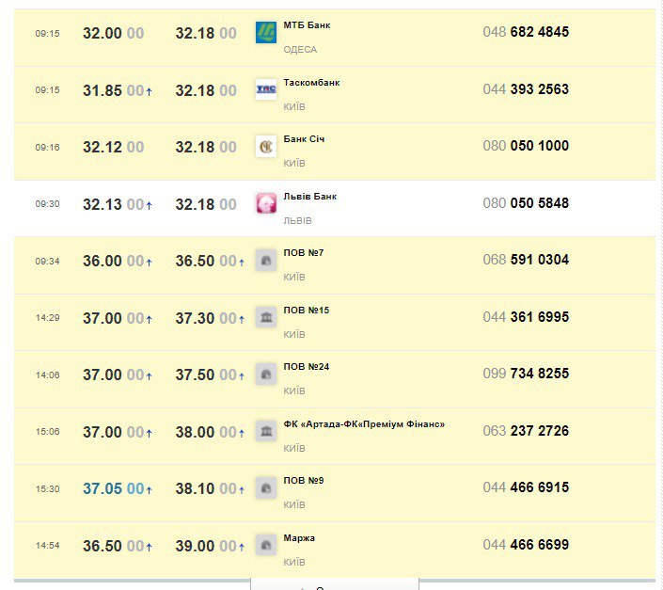Click the Таскомбанк TAC logo icon
This screenshot has height=590, width=663.
coord(266,90)
